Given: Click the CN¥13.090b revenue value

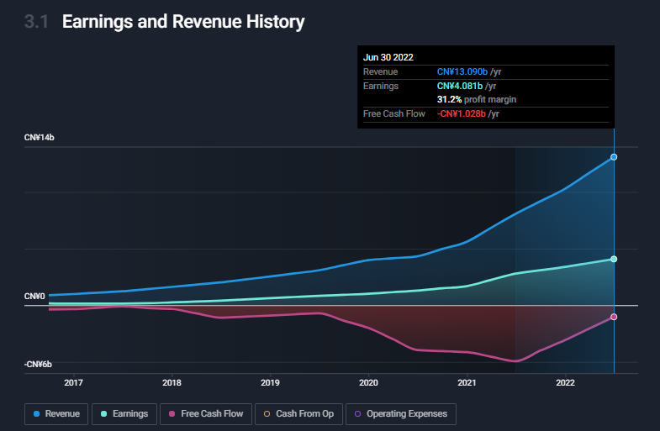Looking at the screenshot, I should pos(462,71).
